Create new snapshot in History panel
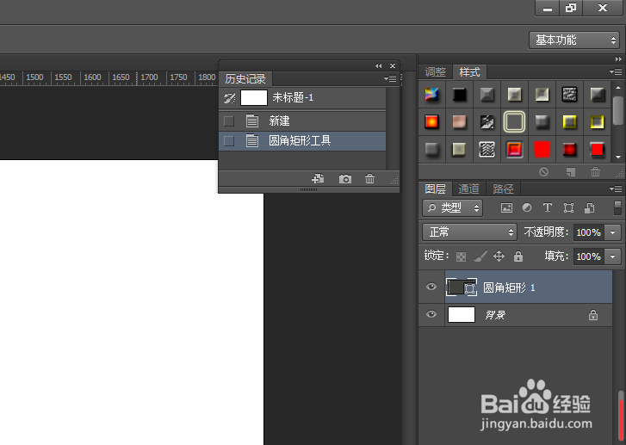 click(x=345, y=179)
